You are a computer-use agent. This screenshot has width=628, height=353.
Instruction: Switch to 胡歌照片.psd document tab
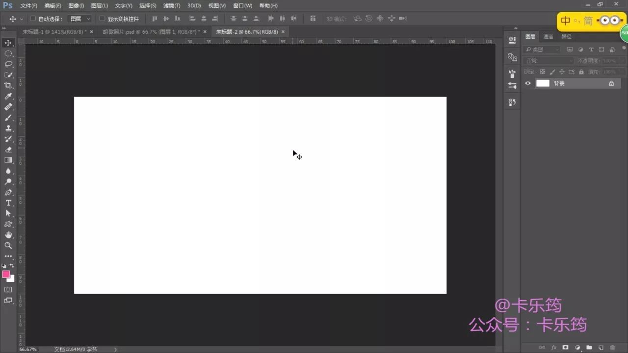coord(152,31)
